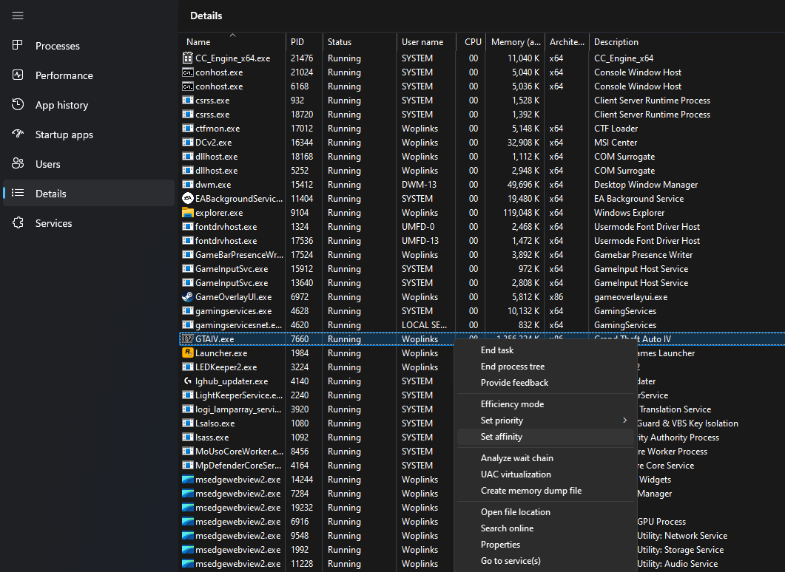Sort by the Description column header
Viewport: 785px width, 572px height.
(x=687, y=42)
